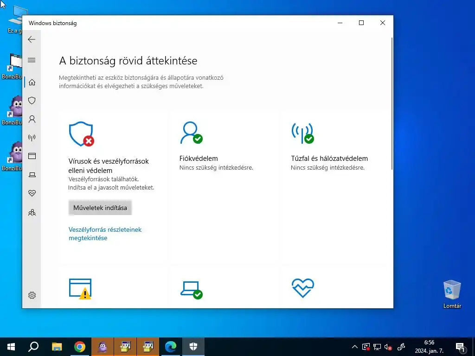
Task: Click Műveletek indítása button
Action: pyautogui.click(x=100, y=208)
